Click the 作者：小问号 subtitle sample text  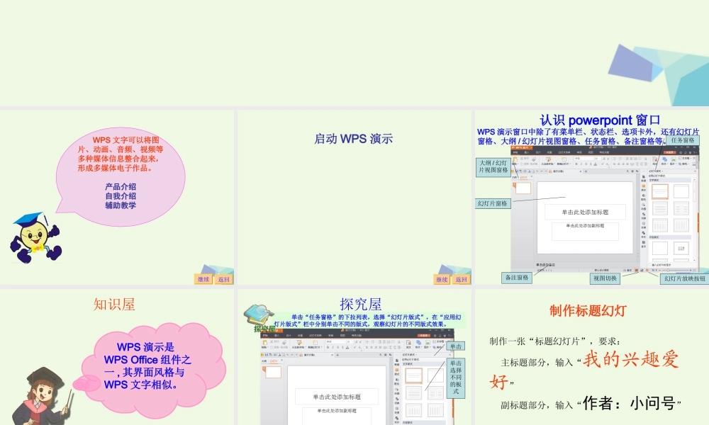click(629, 403)
